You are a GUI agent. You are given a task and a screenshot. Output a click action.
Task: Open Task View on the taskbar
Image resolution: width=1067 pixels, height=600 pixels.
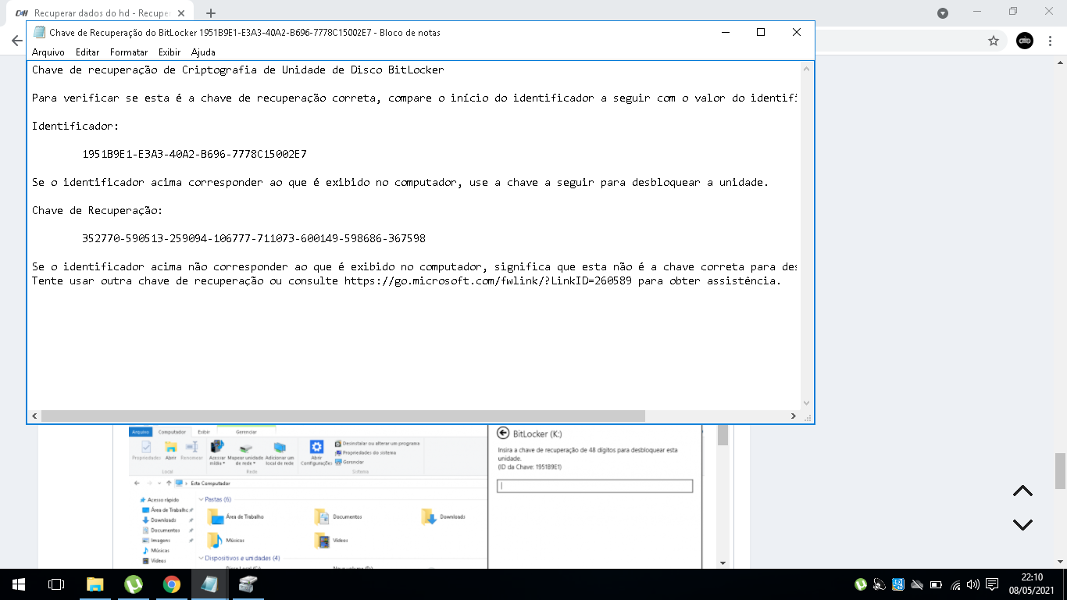tap(55, 584)
